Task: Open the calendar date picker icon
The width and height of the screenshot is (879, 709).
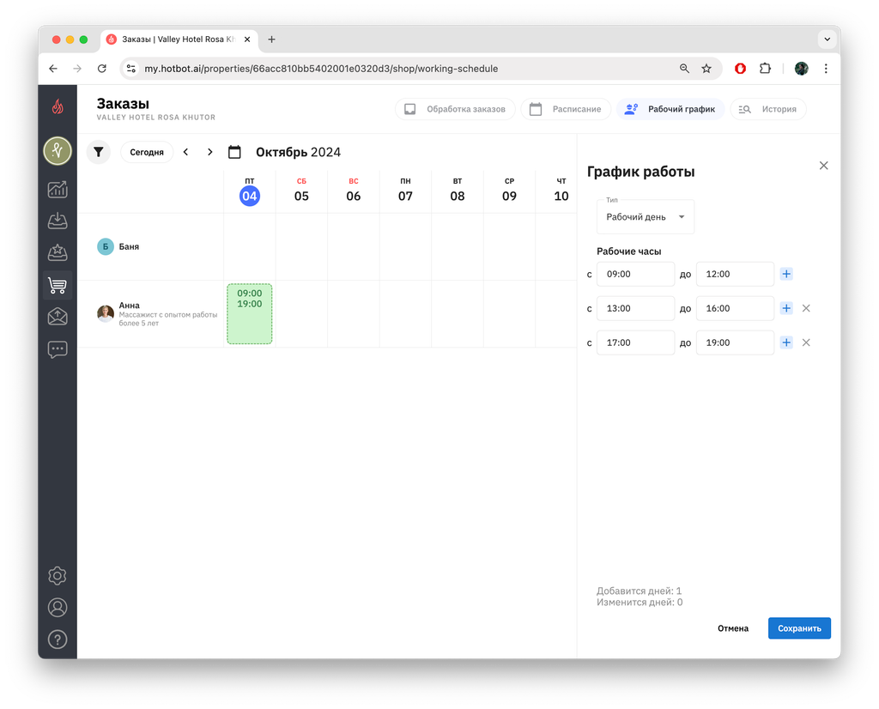Action: (x=234, y=152)
